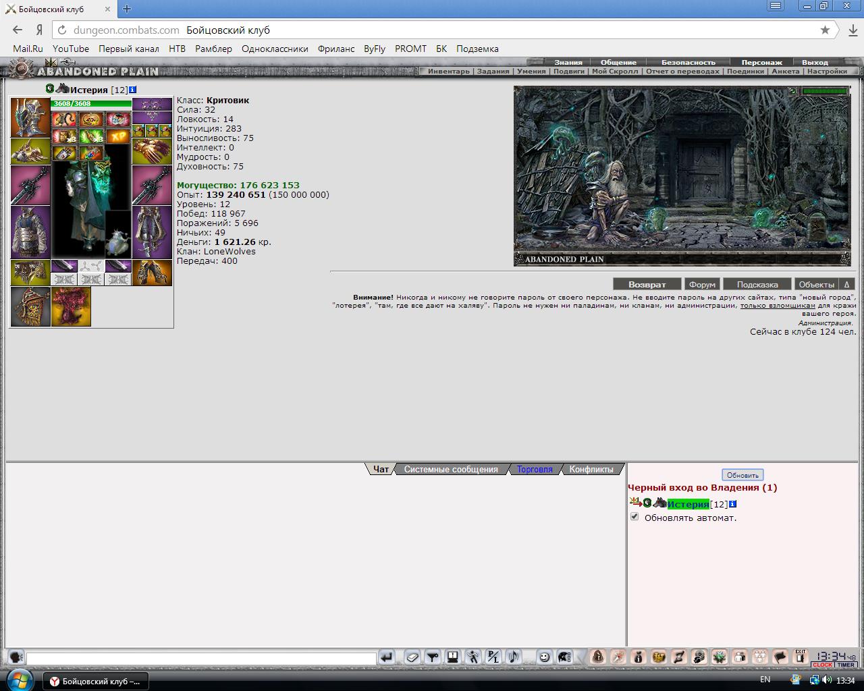The width and height of the screenshot is (864, 691).
Task: Switch to the Системные сообщения tab
Action: (451, 469)
